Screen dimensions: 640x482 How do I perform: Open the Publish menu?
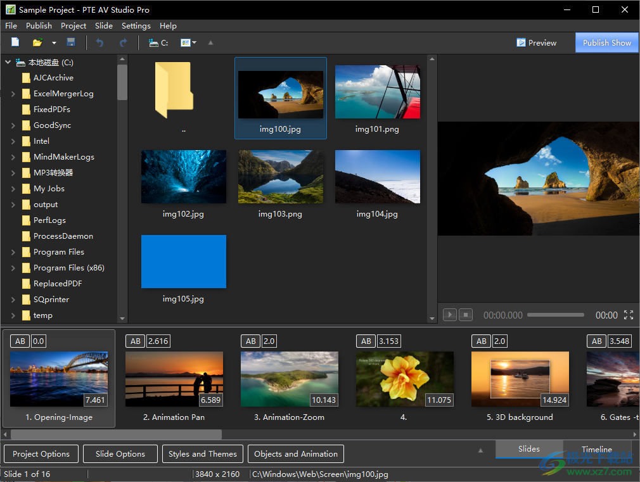coord(39,26)
